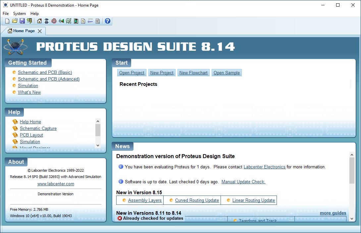The image size is (361, 233).
Task: Open Schematic Capture help link
Action: (38, 129)
